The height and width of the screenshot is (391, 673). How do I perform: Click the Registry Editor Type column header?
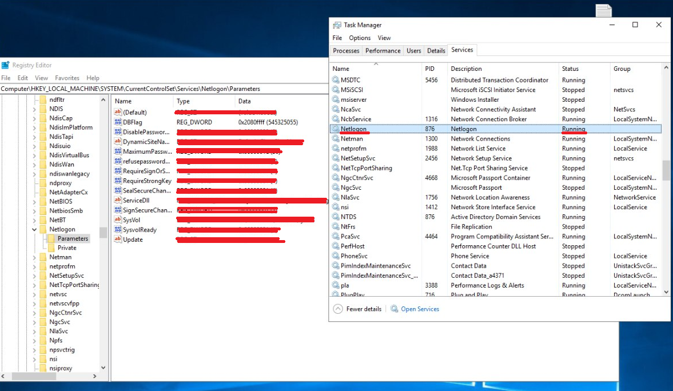(204, 101)
